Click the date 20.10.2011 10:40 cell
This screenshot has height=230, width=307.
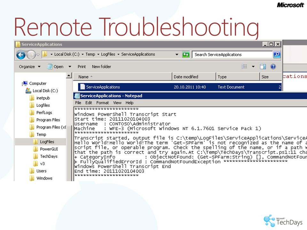click(x=190, y=87)
